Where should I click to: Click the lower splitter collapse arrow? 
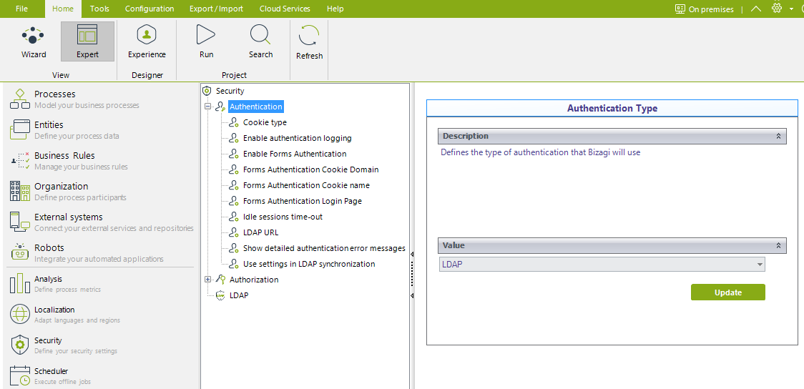pos(412,296)
